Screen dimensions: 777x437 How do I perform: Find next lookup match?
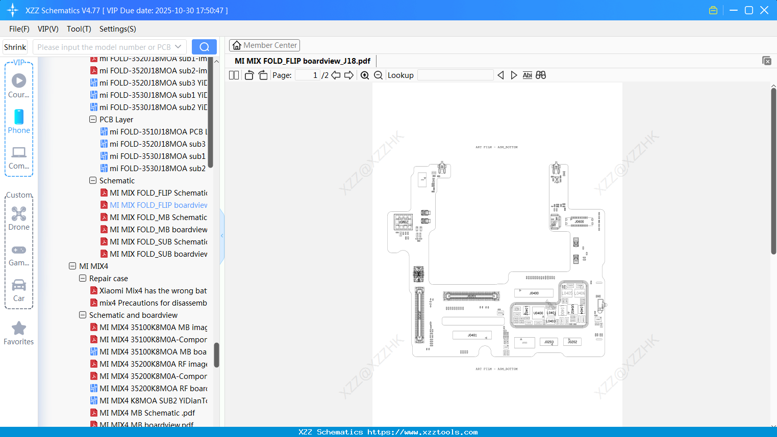514,75
